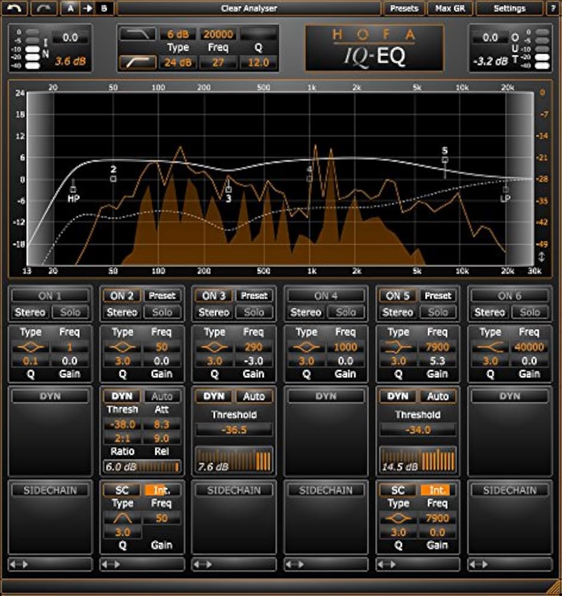Change the low-pass 6 dB slope

(x=178, y=34)
